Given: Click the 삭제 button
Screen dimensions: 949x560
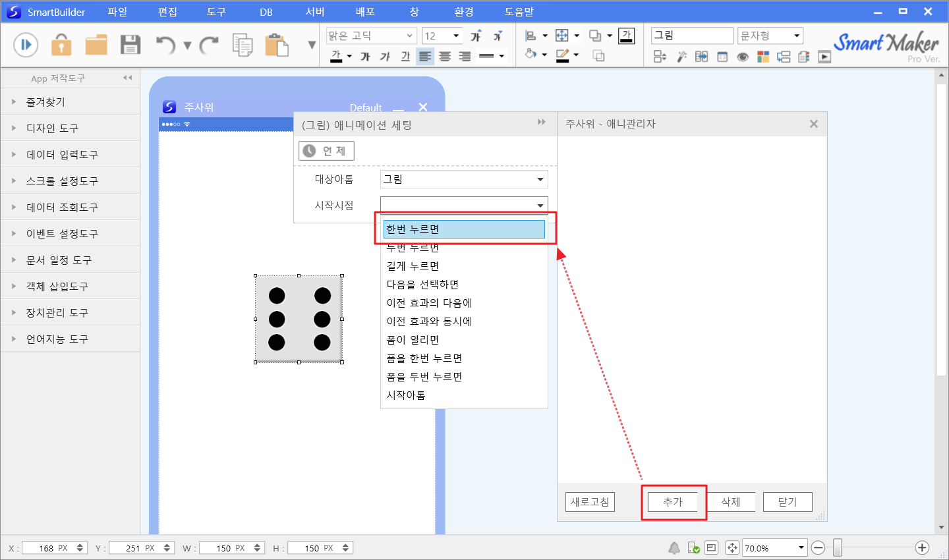Looking at the screenshot, I should [730, 502].
